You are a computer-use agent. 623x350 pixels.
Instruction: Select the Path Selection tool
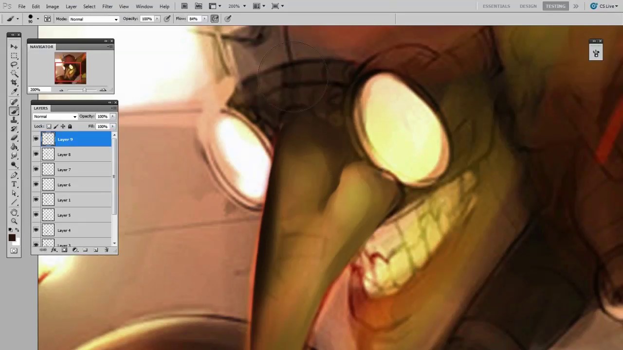(x=14, y=193)
